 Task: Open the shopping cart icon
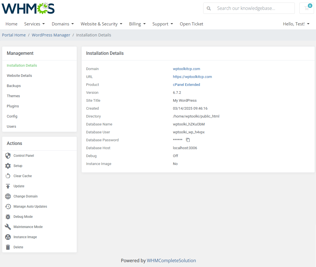coord(306,8)
